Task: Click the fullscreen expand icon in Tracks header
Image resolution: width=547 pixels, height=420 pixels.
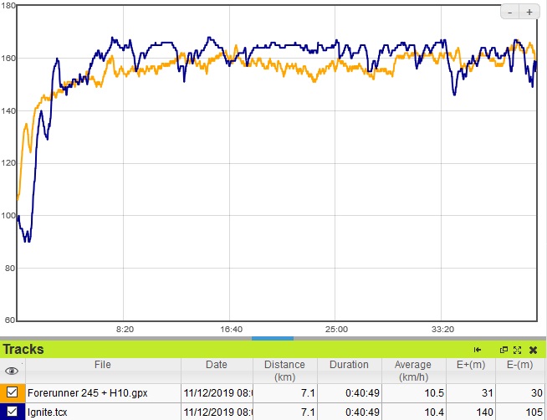Action: coord(518,350)
